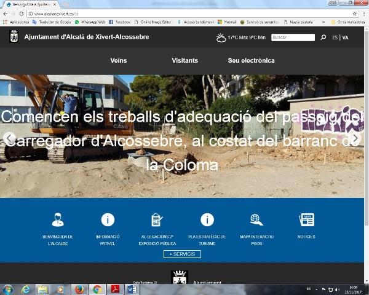The width and height of the screenshot is (369, 295).
Task: Click the town hall crest logo in header
Action: (x=14, y=37)
